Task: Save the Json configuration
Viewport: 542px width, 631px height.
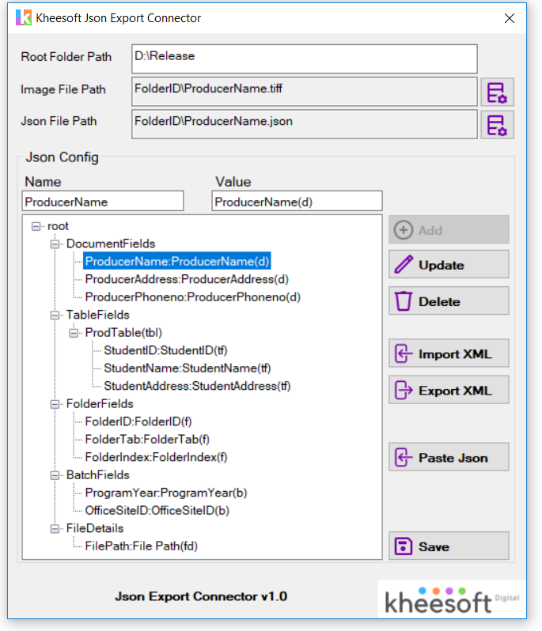Action: [x=449, y=546]
